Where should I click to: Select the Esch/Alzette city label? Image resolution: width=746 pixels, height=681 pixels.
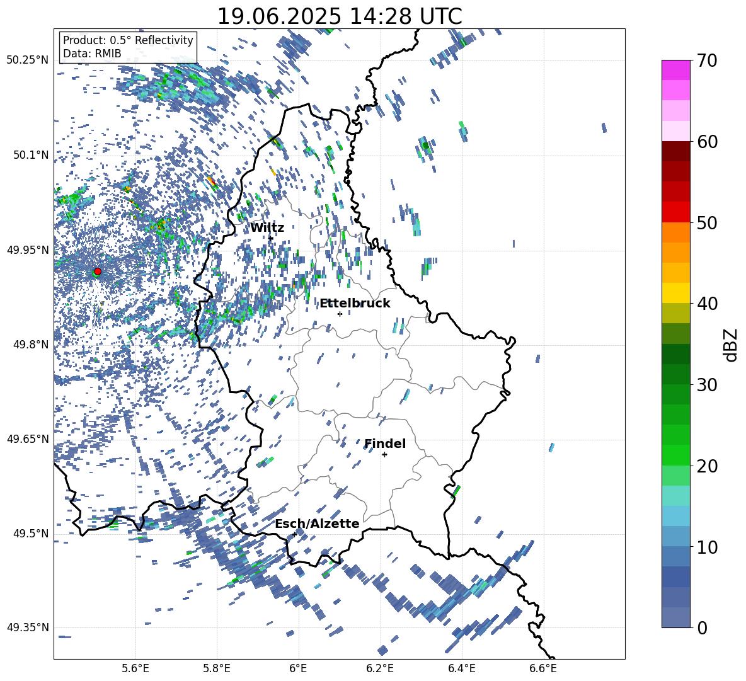tap(318, 524)
